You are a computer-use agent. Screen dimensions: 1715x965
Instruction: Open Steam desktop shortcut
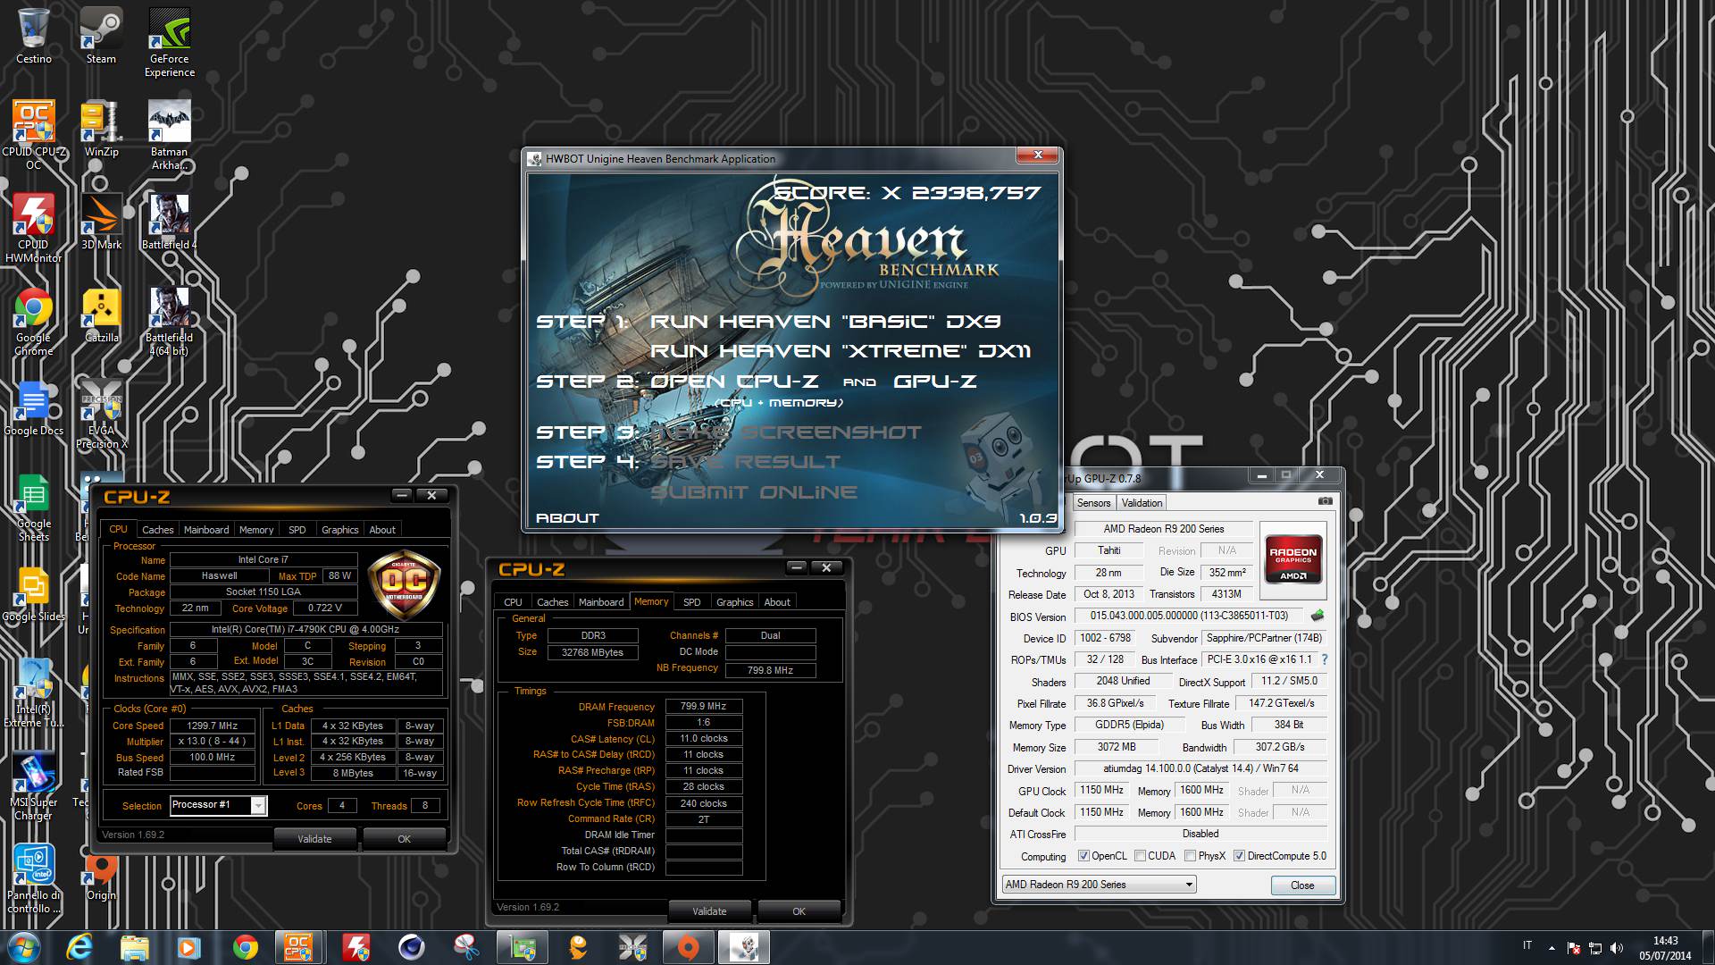point(101,36)
